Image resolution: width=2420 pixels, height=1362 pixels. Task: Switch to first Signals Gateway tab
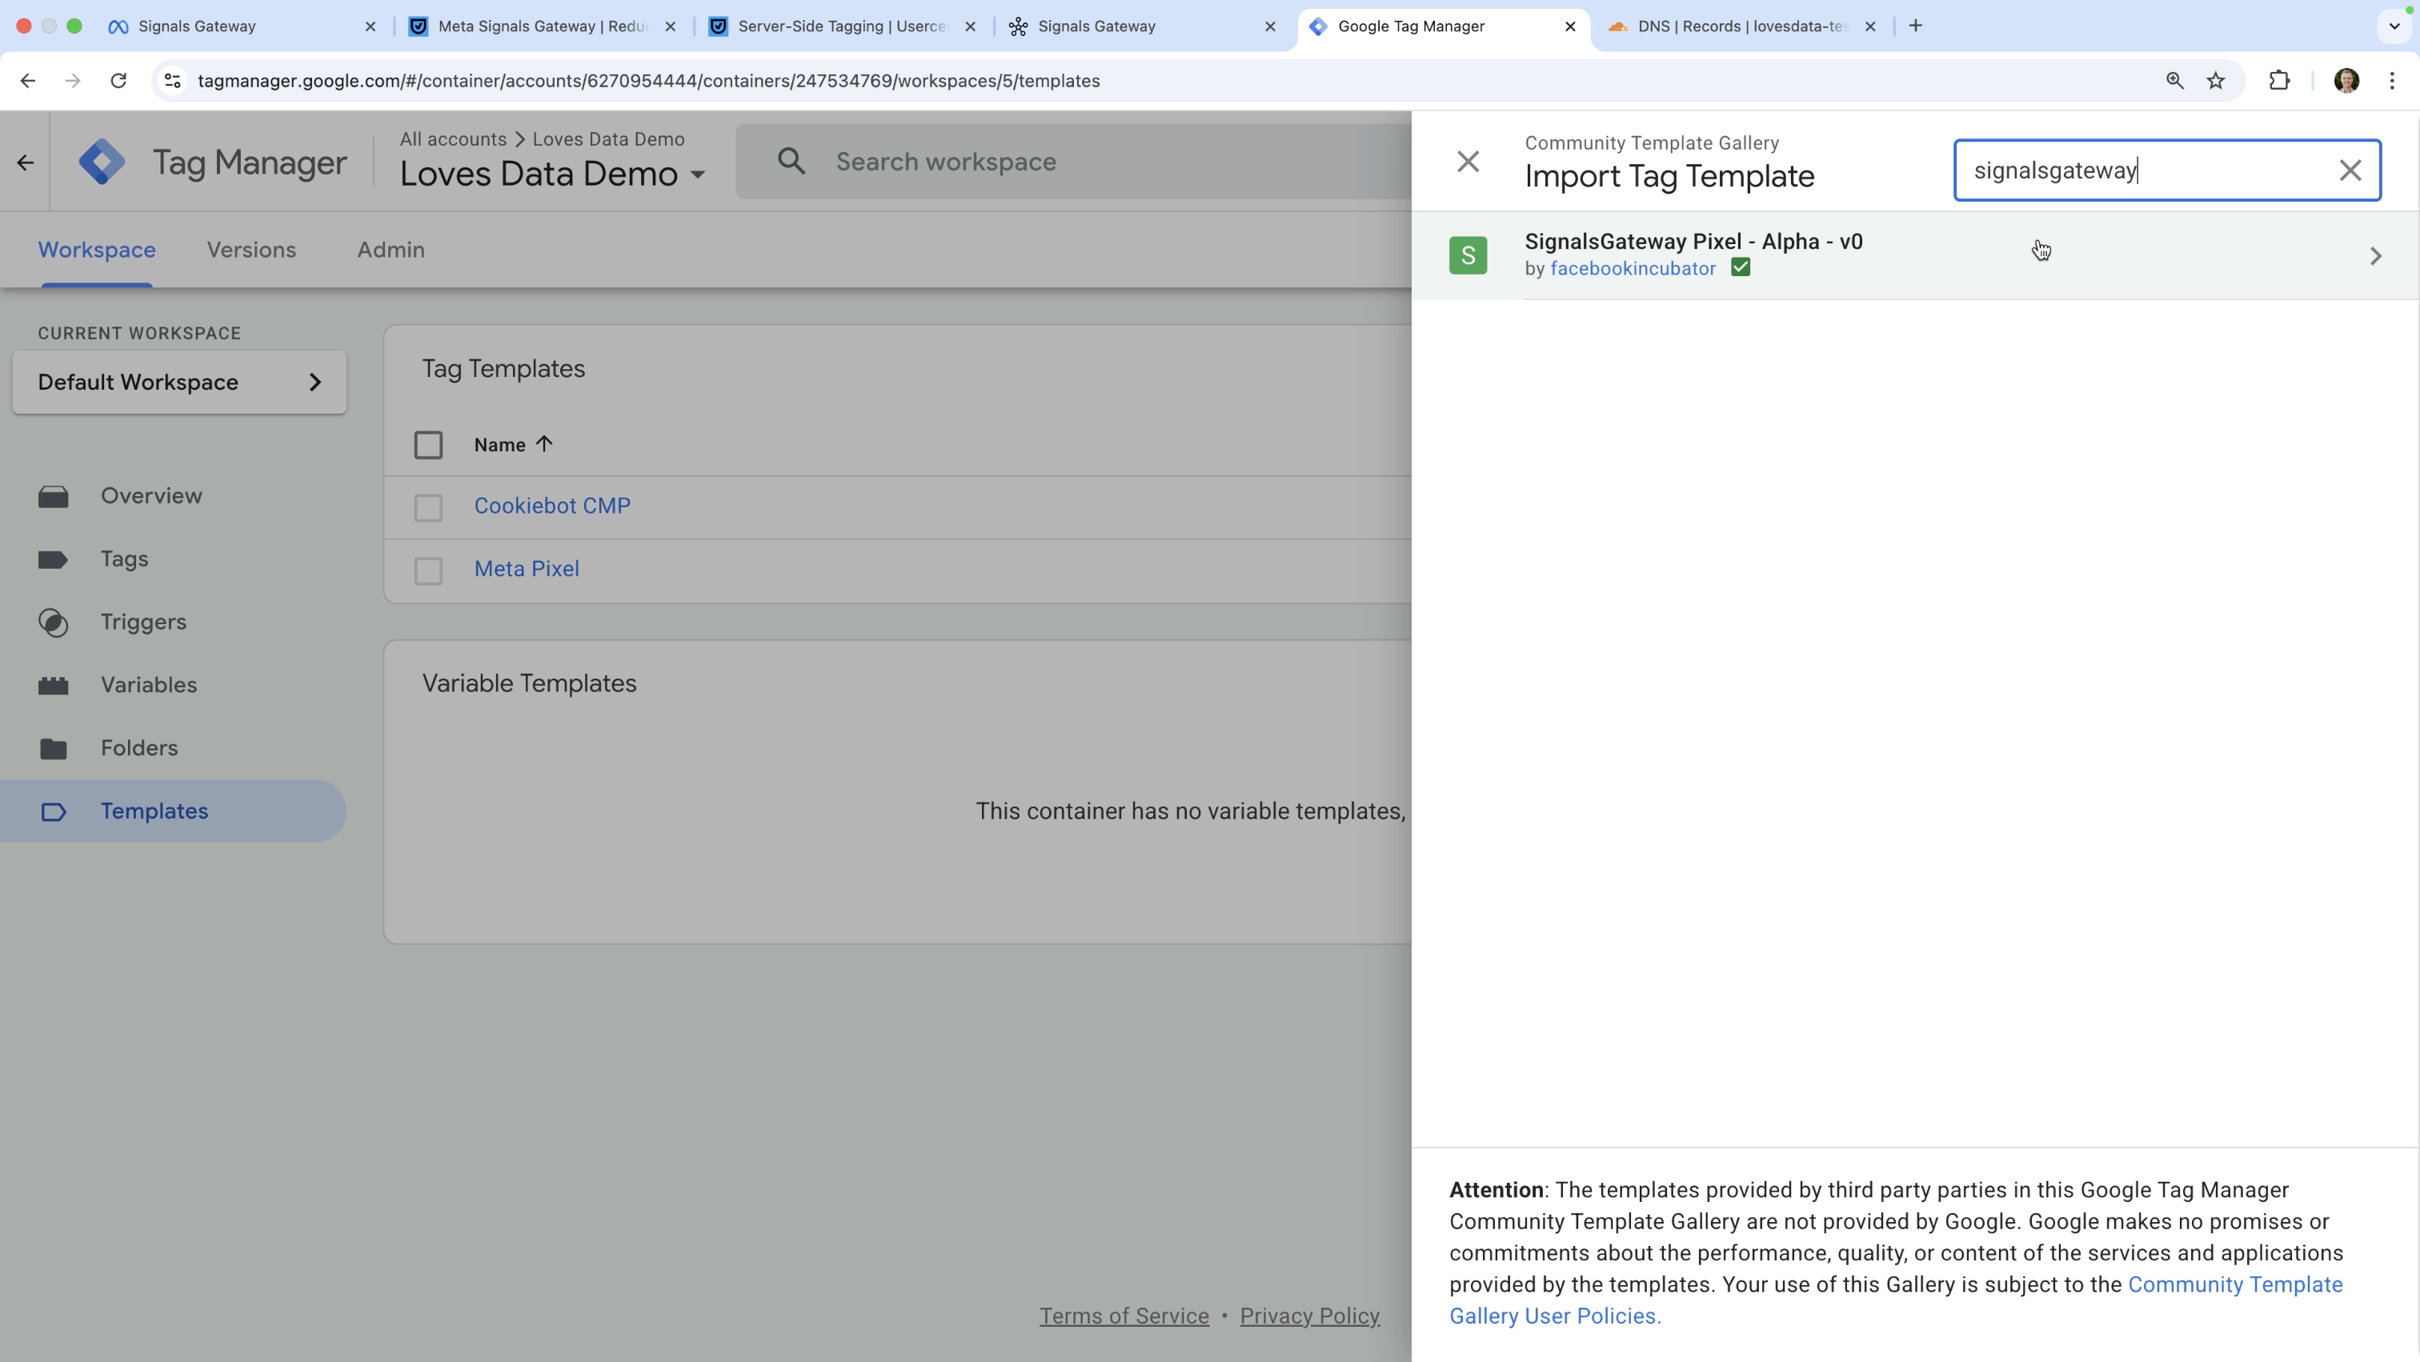(x=242, y=26)
